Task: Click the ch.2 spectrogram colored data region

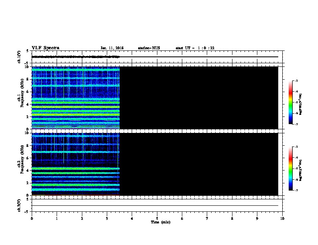Action: point(75,164)
